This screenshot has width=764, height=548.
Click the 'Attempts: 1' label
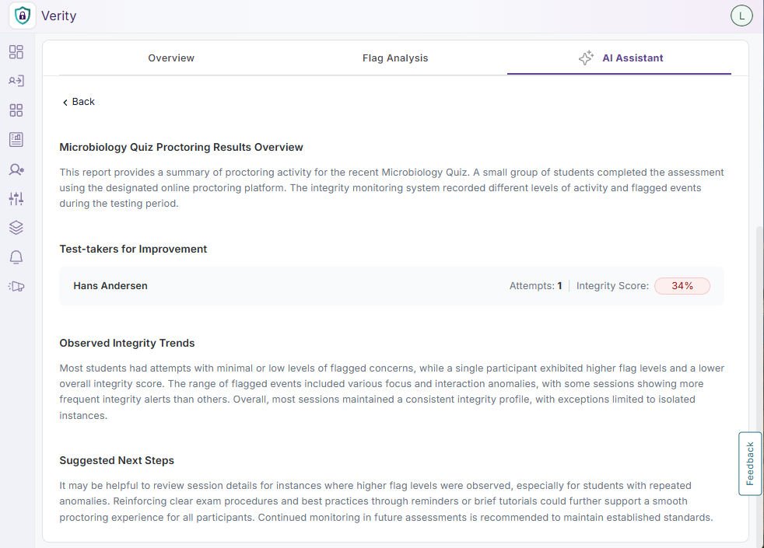[535, 286]
